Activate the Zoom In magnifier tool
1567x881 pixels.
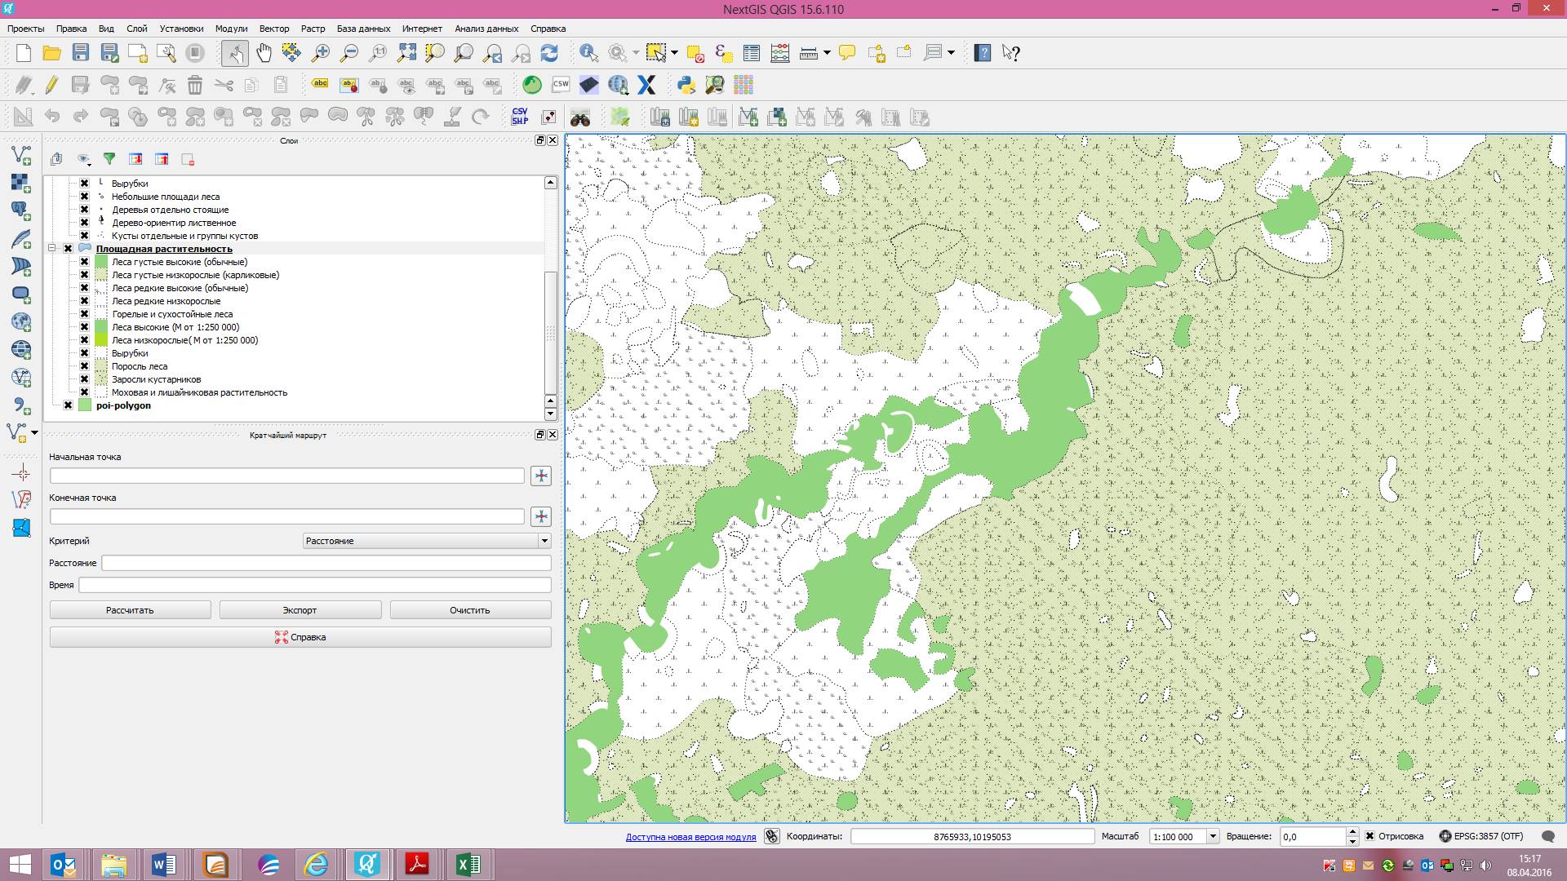click(x=321, y=52)
